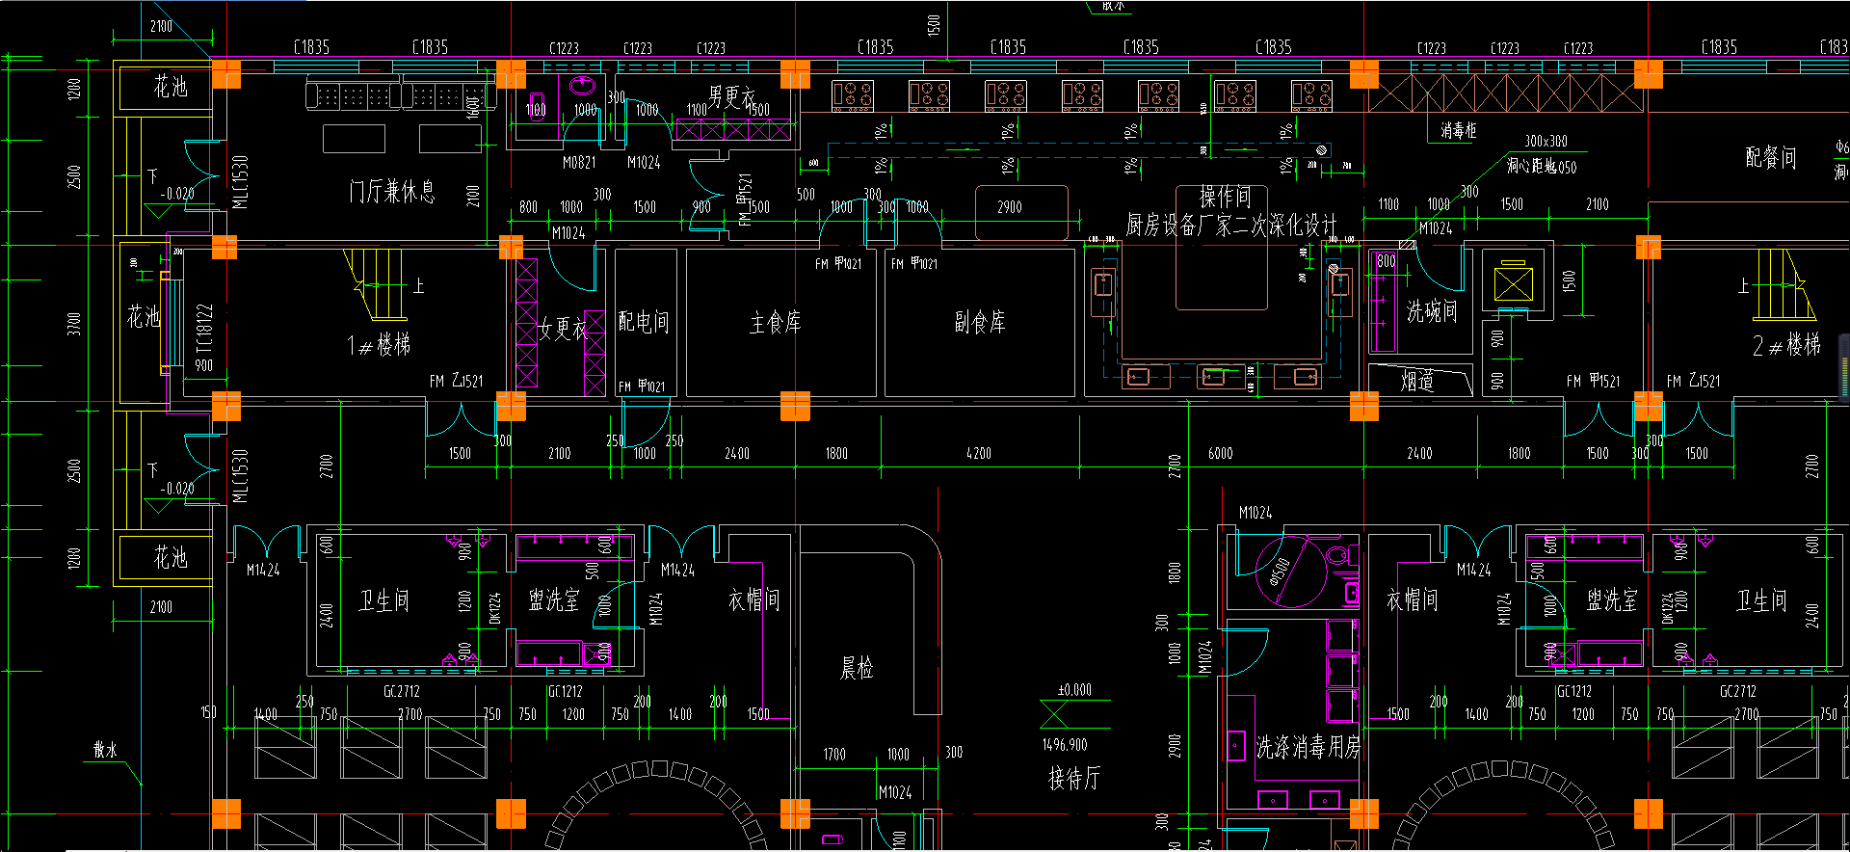Select the 散水 annotation near bottom left
The height and width of the screenshot is (852, 1850).
coord(105,750)
